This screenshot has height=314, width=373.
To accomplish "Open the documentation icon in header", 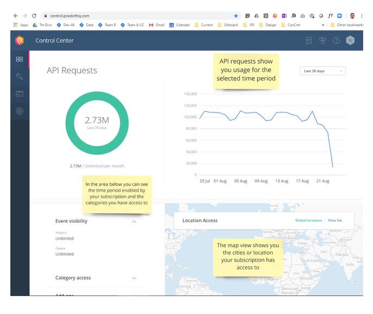I will (309, 41).
